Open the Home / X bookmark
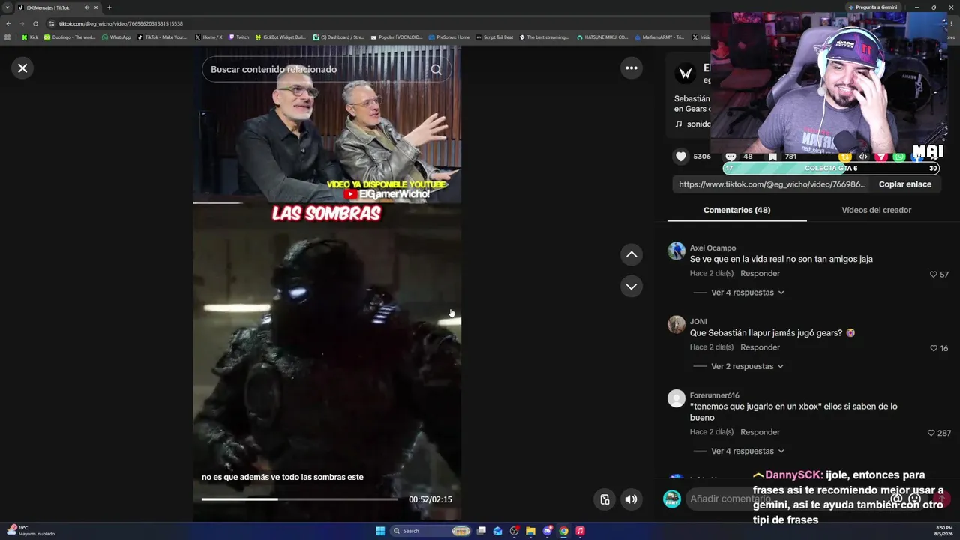 tap(208, 37)
